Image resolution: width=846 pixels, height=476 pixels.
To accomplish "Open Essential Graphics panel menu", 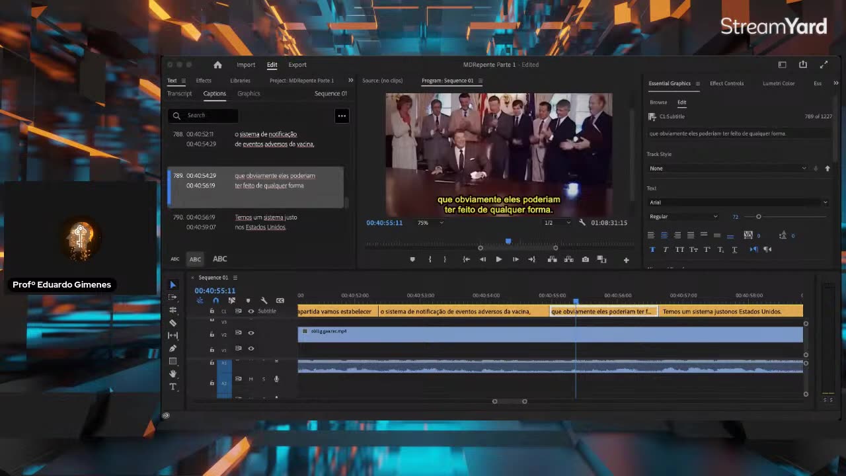I will coord(697,84).
